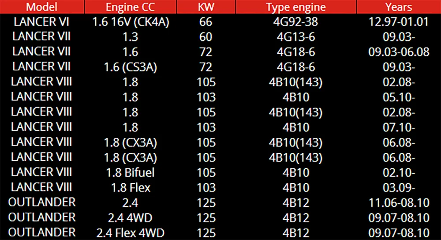The height and width of the screenshot is (240, 441).
Task: Select "4G18-6" in the 1.6 (CS3A) row
Action: (296, 67)
